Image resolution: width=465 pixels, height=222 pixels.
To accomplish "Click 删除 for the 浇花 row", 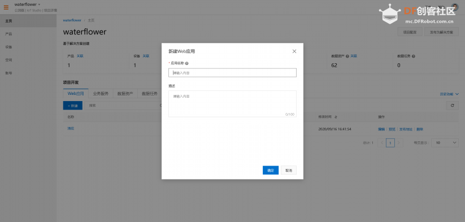I will pos(420,129).
